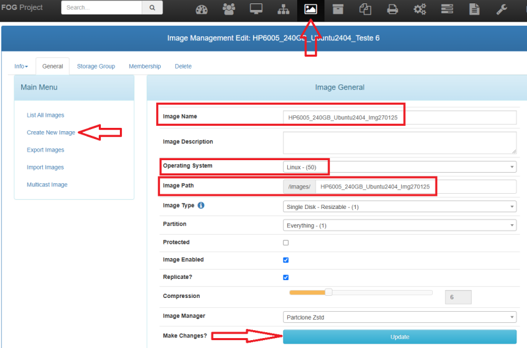Click the Image Path input field

pyautogui.click(x=416, y=187)
